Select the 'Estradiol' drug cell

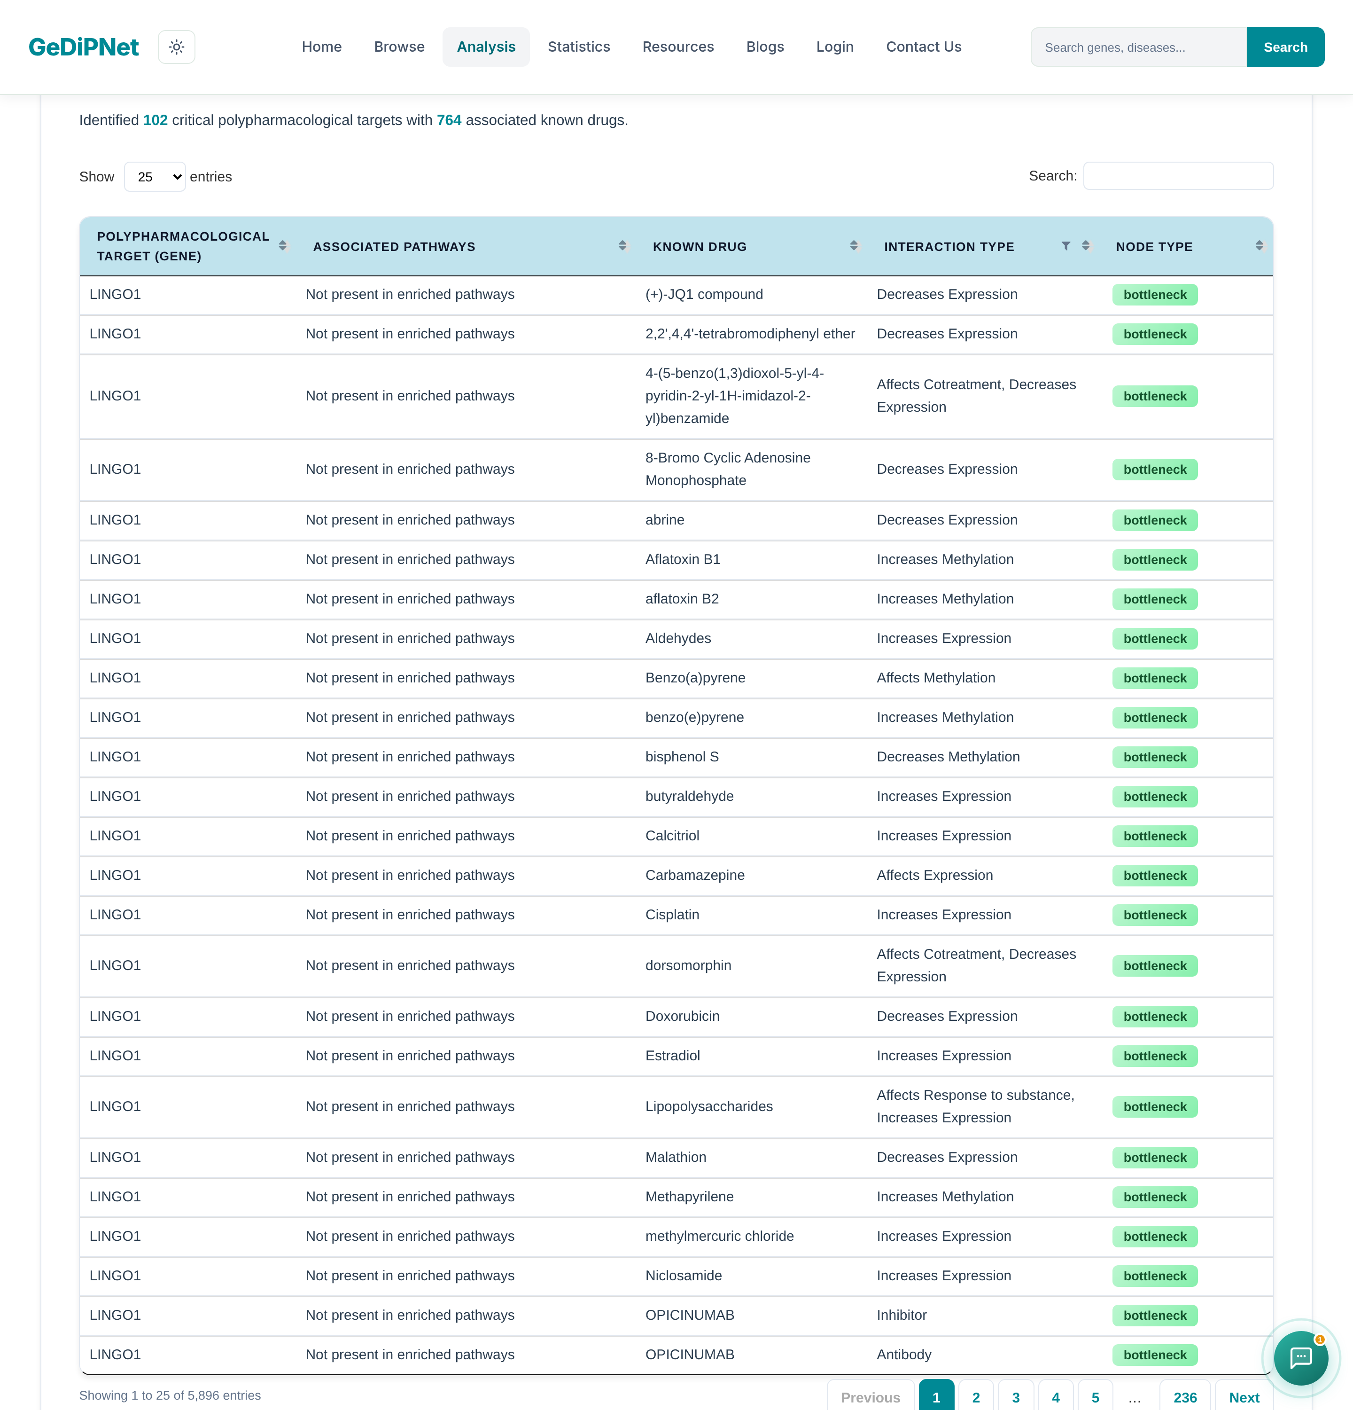[x=672, y=1056]
